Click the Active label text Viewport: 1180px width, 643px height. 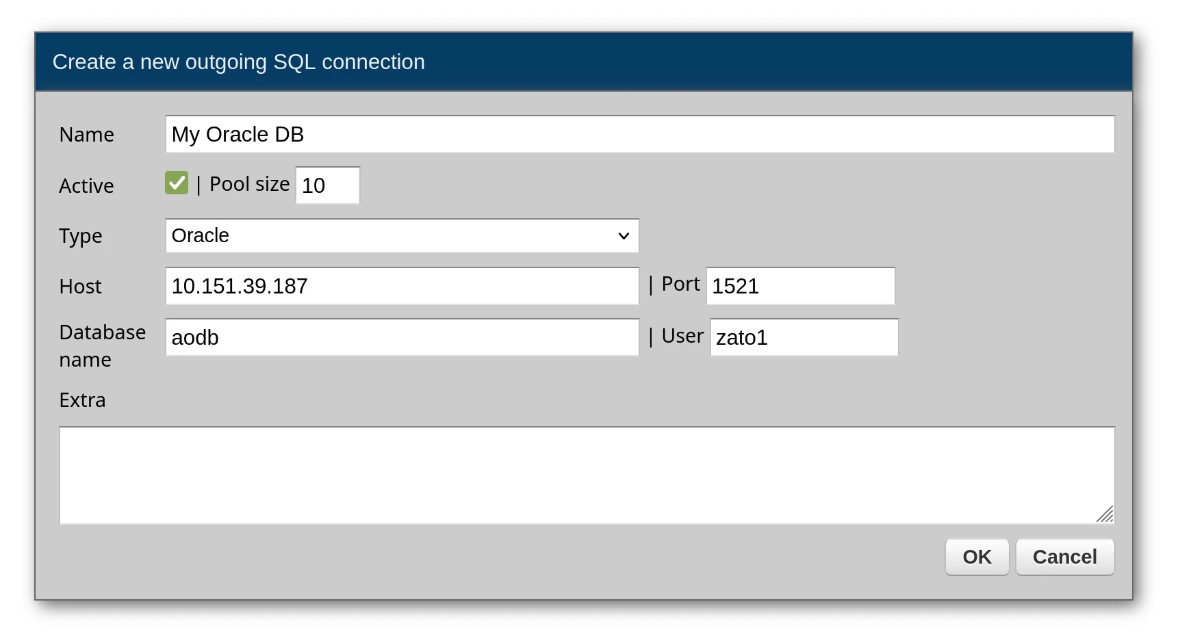tap(86, 186)
